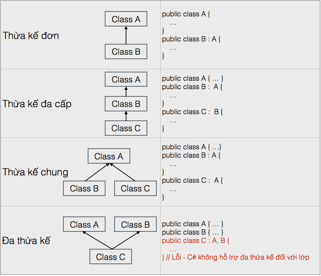Click the middle Class B box in multilevel diagram

click(126, 104)
